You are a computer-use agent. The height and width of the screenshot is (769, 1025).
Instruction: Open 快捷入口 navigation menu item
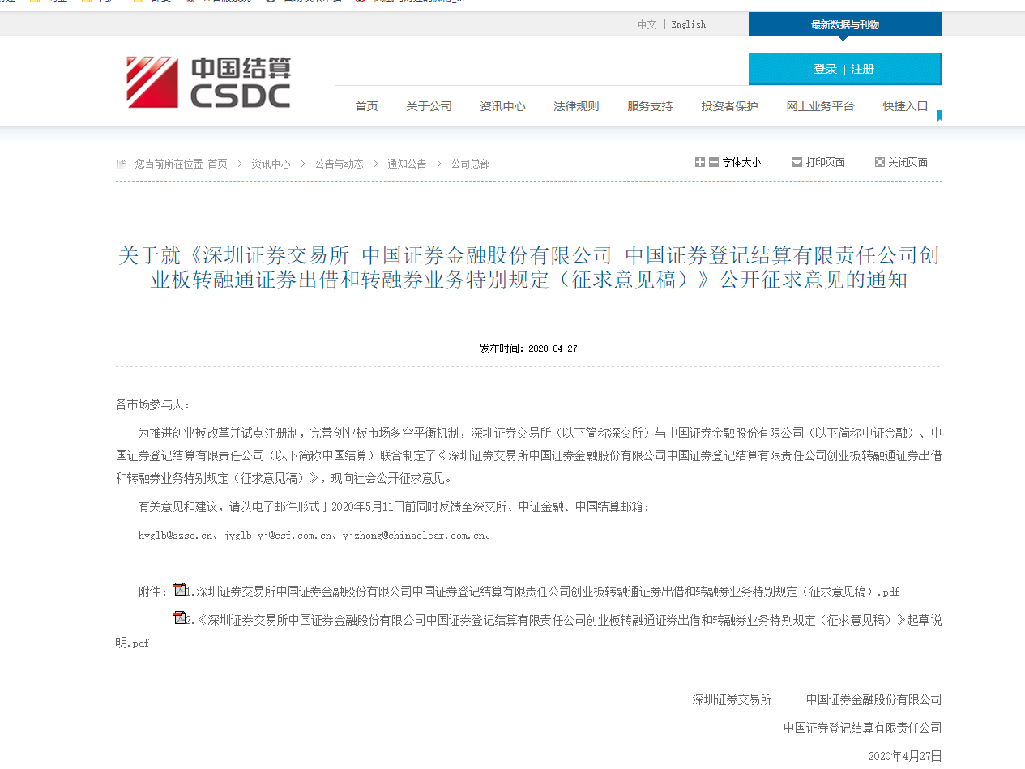coord(905,106)
